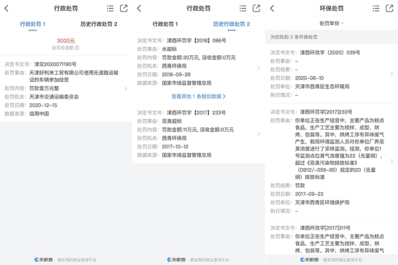This screenshot has height=265, width=398.
Task: Tap share icon on middle 行政处罚 screen
Action: tap(256, 8)
